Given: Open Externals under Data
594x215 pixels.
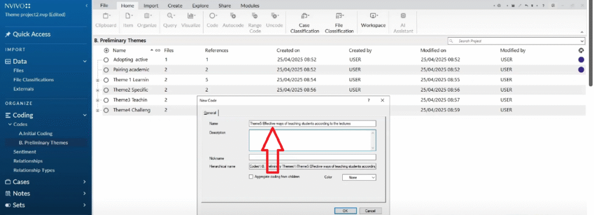Looking at the screenshot, I should click(23, 89).
